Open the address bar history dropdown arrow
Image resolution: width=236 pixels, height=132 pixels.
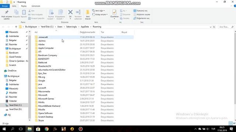tap(211, 27)
